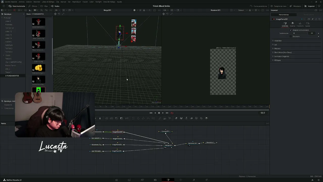Select the 3 FUNDAMENTOS bin
323x182 pixels.
pyautogui.click(x=12, y=76)
